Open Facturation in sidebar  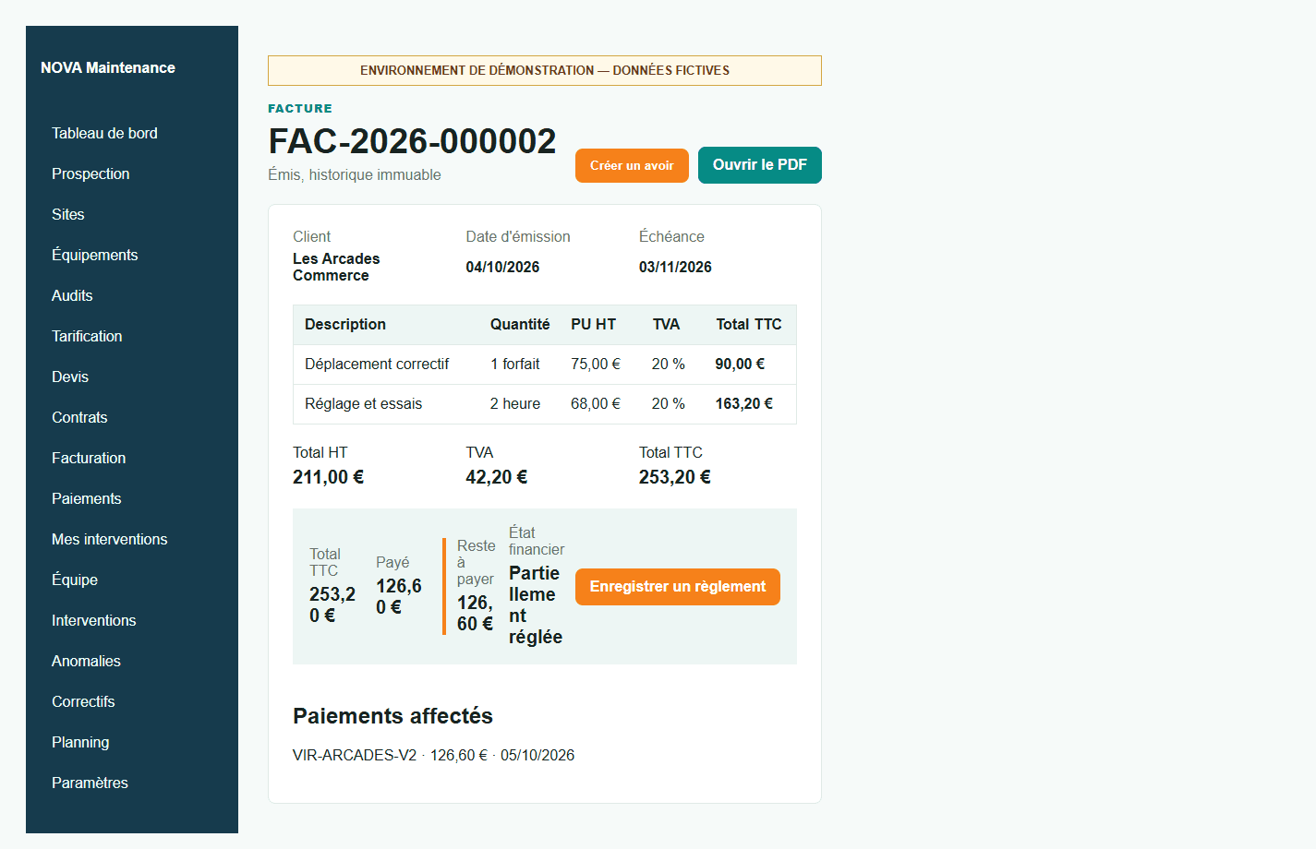click(x=89, y=458)
